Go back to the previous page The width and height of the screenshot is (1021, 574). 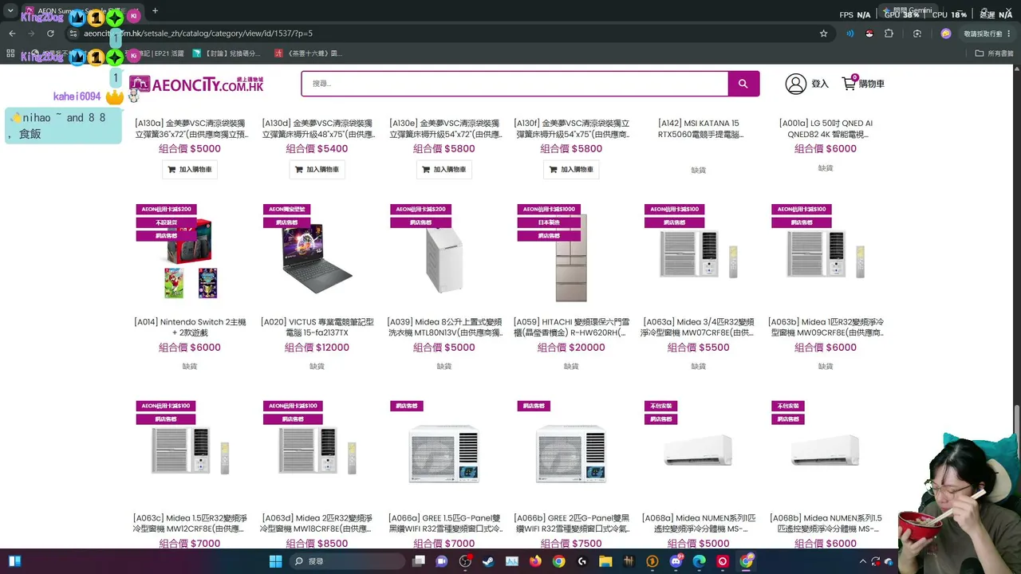pos(12,33)
